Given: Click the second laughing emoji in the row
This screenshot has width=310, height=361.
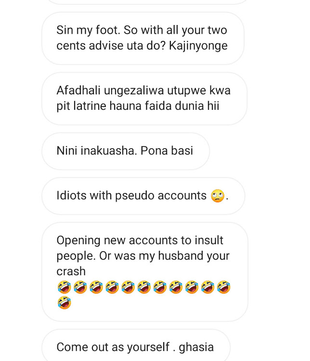Looking at the screenshot, I should click(80, 287).
